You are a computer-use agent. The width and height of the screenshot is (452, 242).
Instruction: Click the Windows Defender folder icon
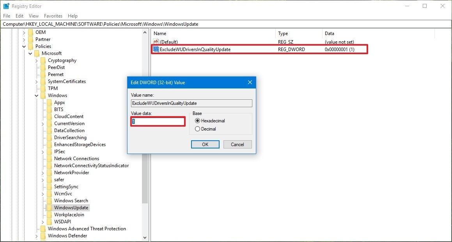pos(43,235)
